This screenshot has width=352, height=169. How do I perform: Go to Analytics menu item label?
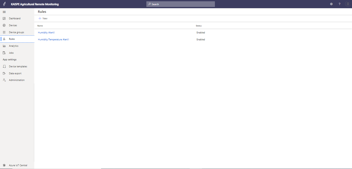coord(14,46)
